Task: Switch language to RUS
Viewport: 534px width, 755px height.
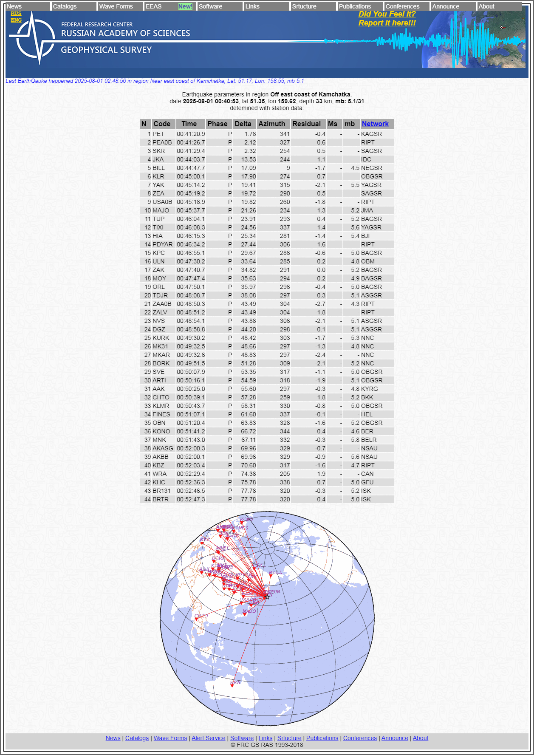Action: pos(16,14)
